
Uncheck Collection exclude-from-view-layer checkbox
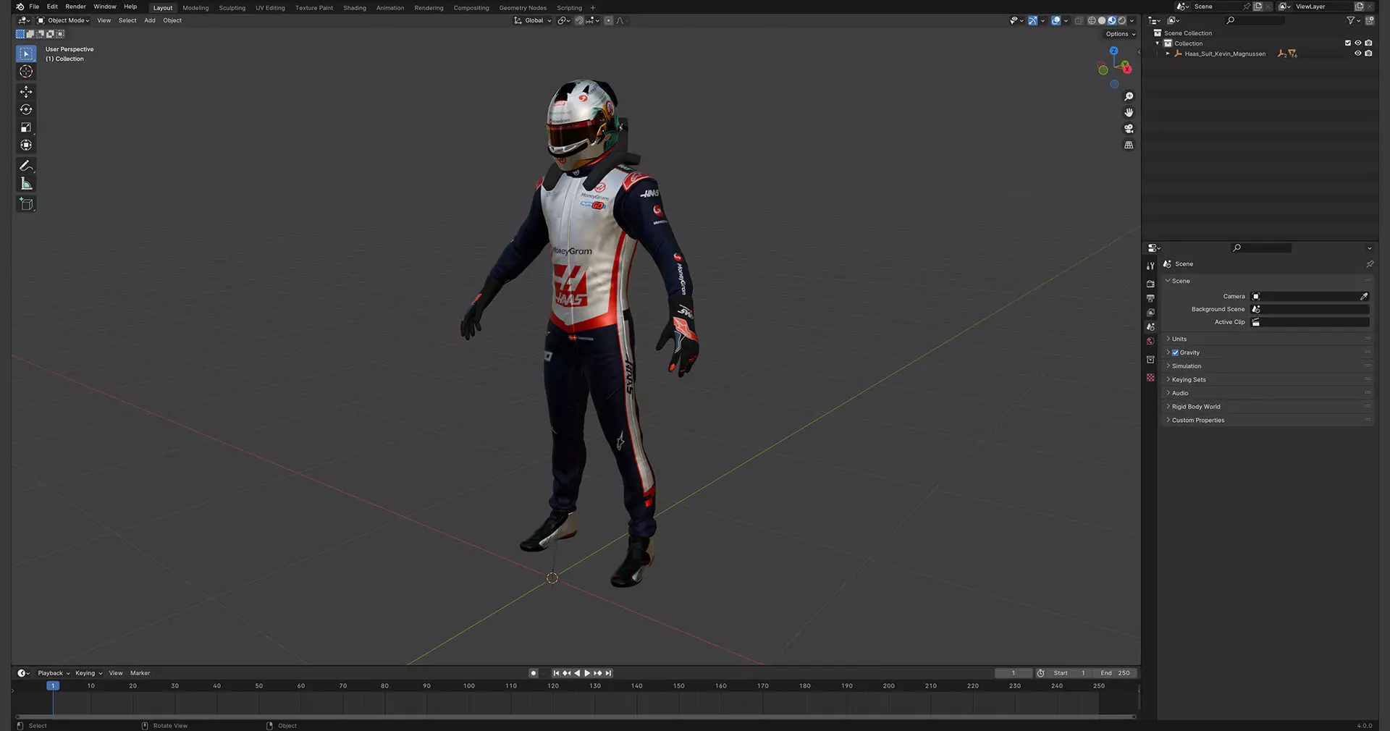point(1348,43)
